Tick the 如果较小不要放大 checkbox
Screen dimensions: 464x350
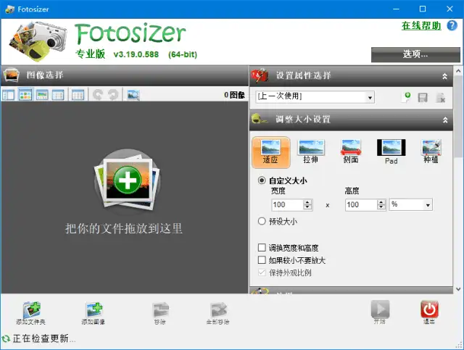click(x=262, y=260)
